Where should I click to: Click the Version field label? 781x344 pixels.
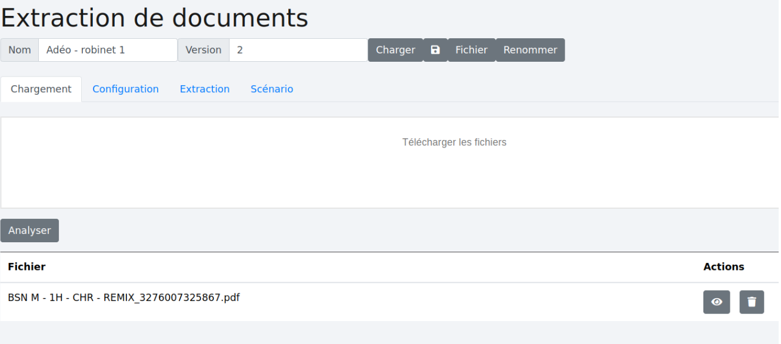coord(203,50)
